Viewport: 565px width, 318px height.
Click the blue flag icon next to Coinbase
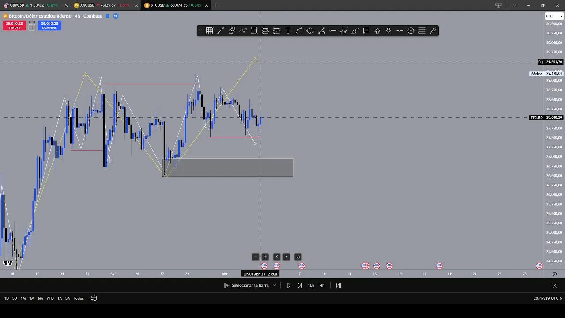pyautogui.click(x=108, y=16)
